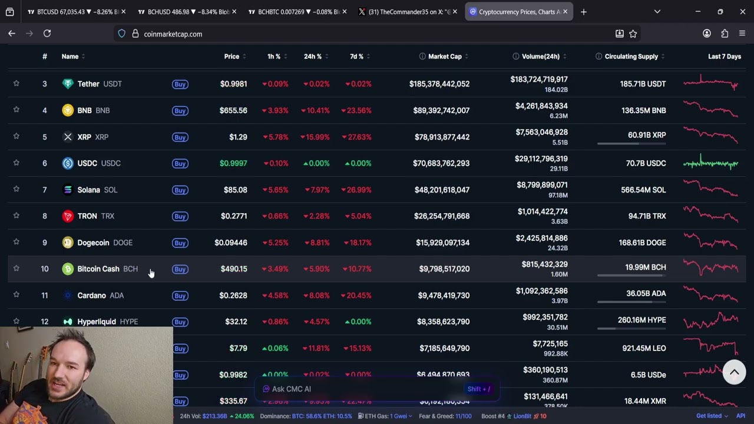Bookmark this page with star icon
Screen dimensions: 754x424
[633, 34]
